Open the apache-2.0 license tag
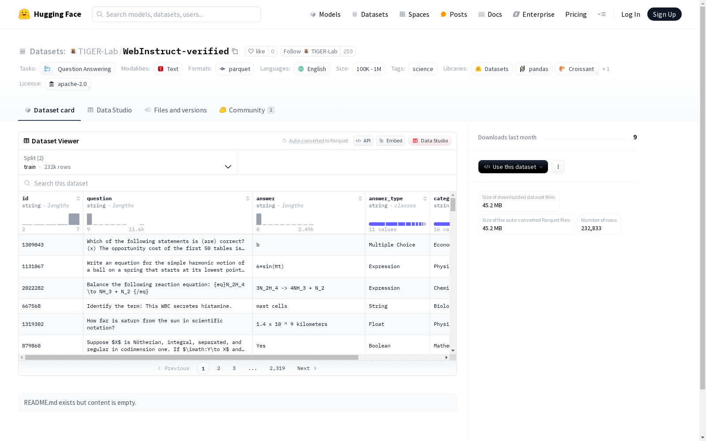The height and width of the screenshot is (441, 706). 68,84
